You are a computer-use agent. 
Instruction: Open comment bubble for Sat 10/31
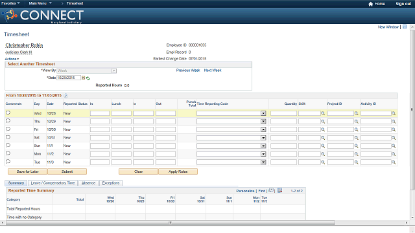click(8, 137)
